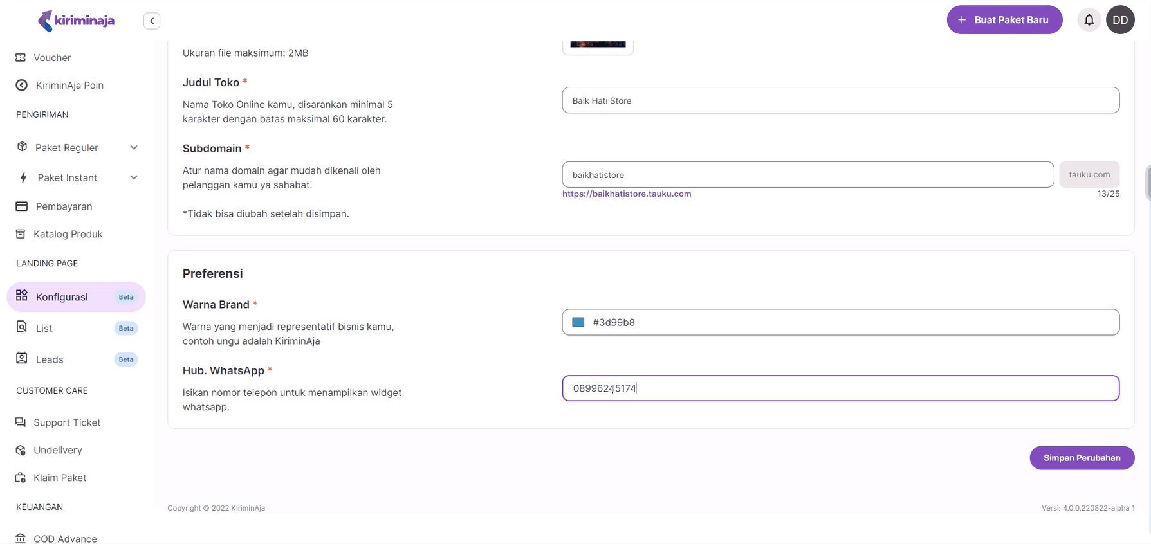Expand the Paket Reguler submenu chevron

[x=134, y=148]
